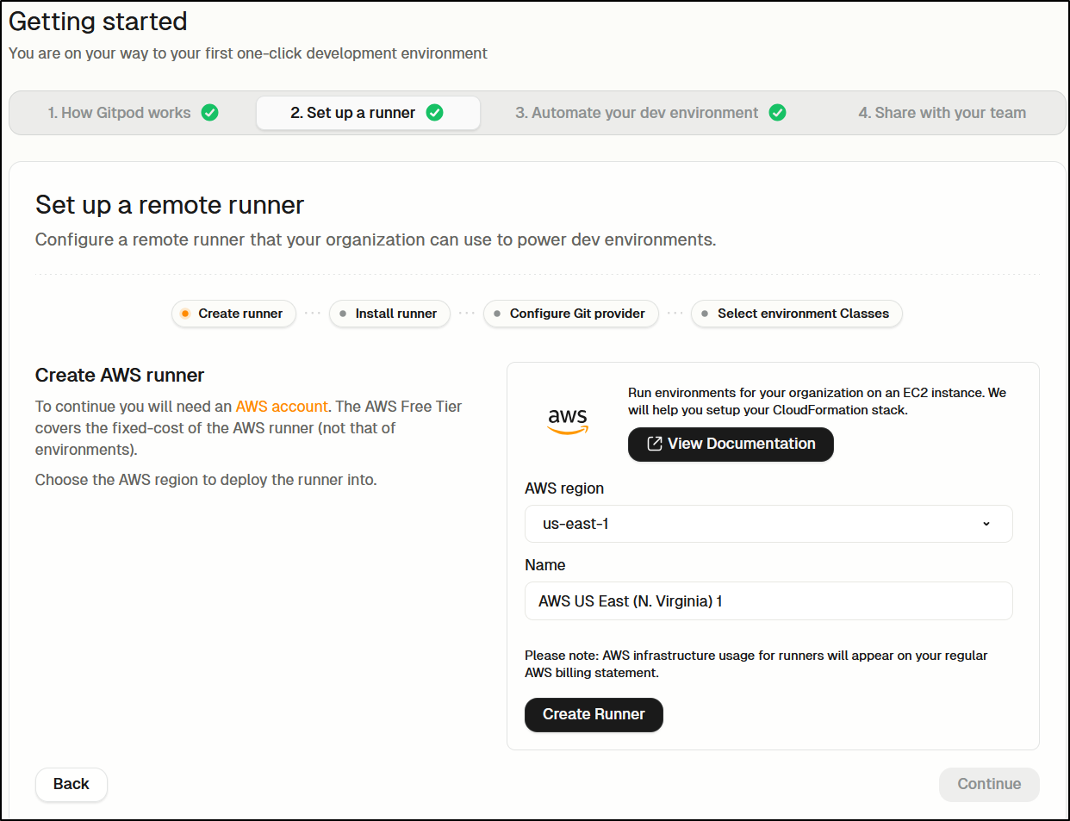
Task: Click the Back button
Action: click(x=72, y=784)
